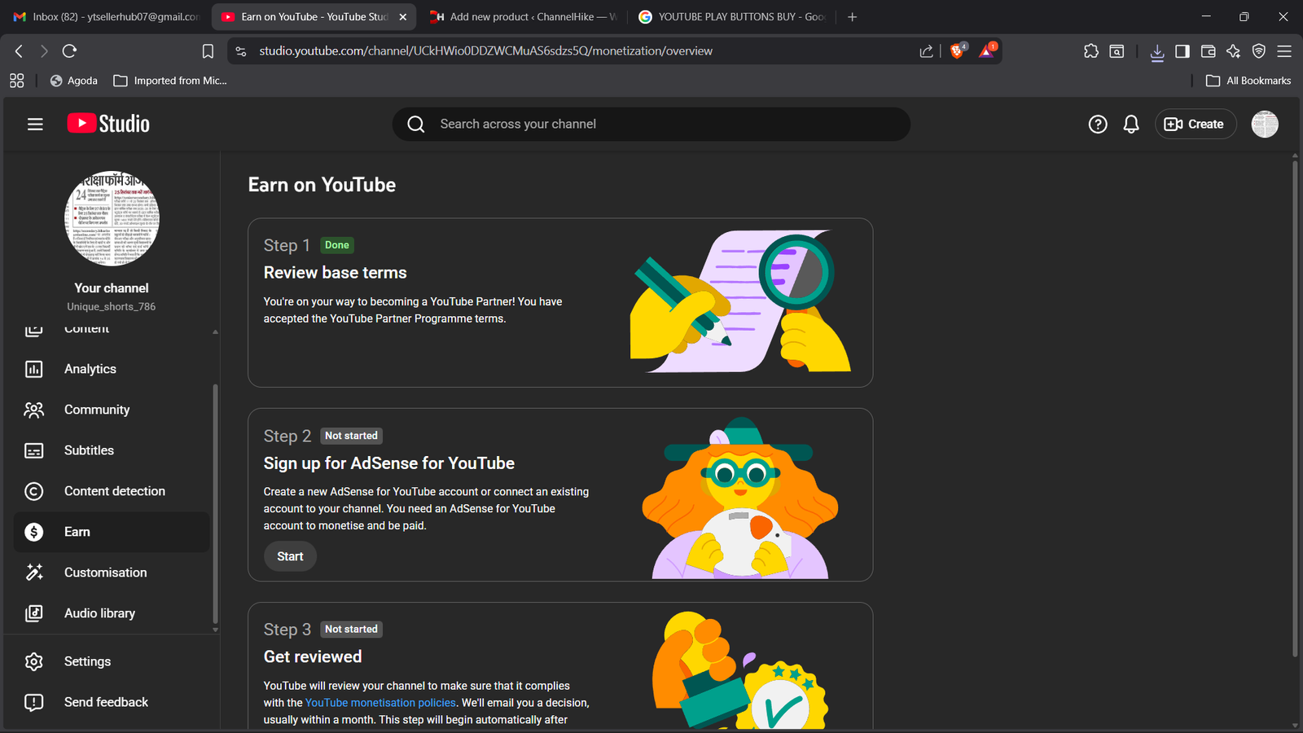Open Customisation from the sidebar
The image size is (1303, 733).
(105, 573)
